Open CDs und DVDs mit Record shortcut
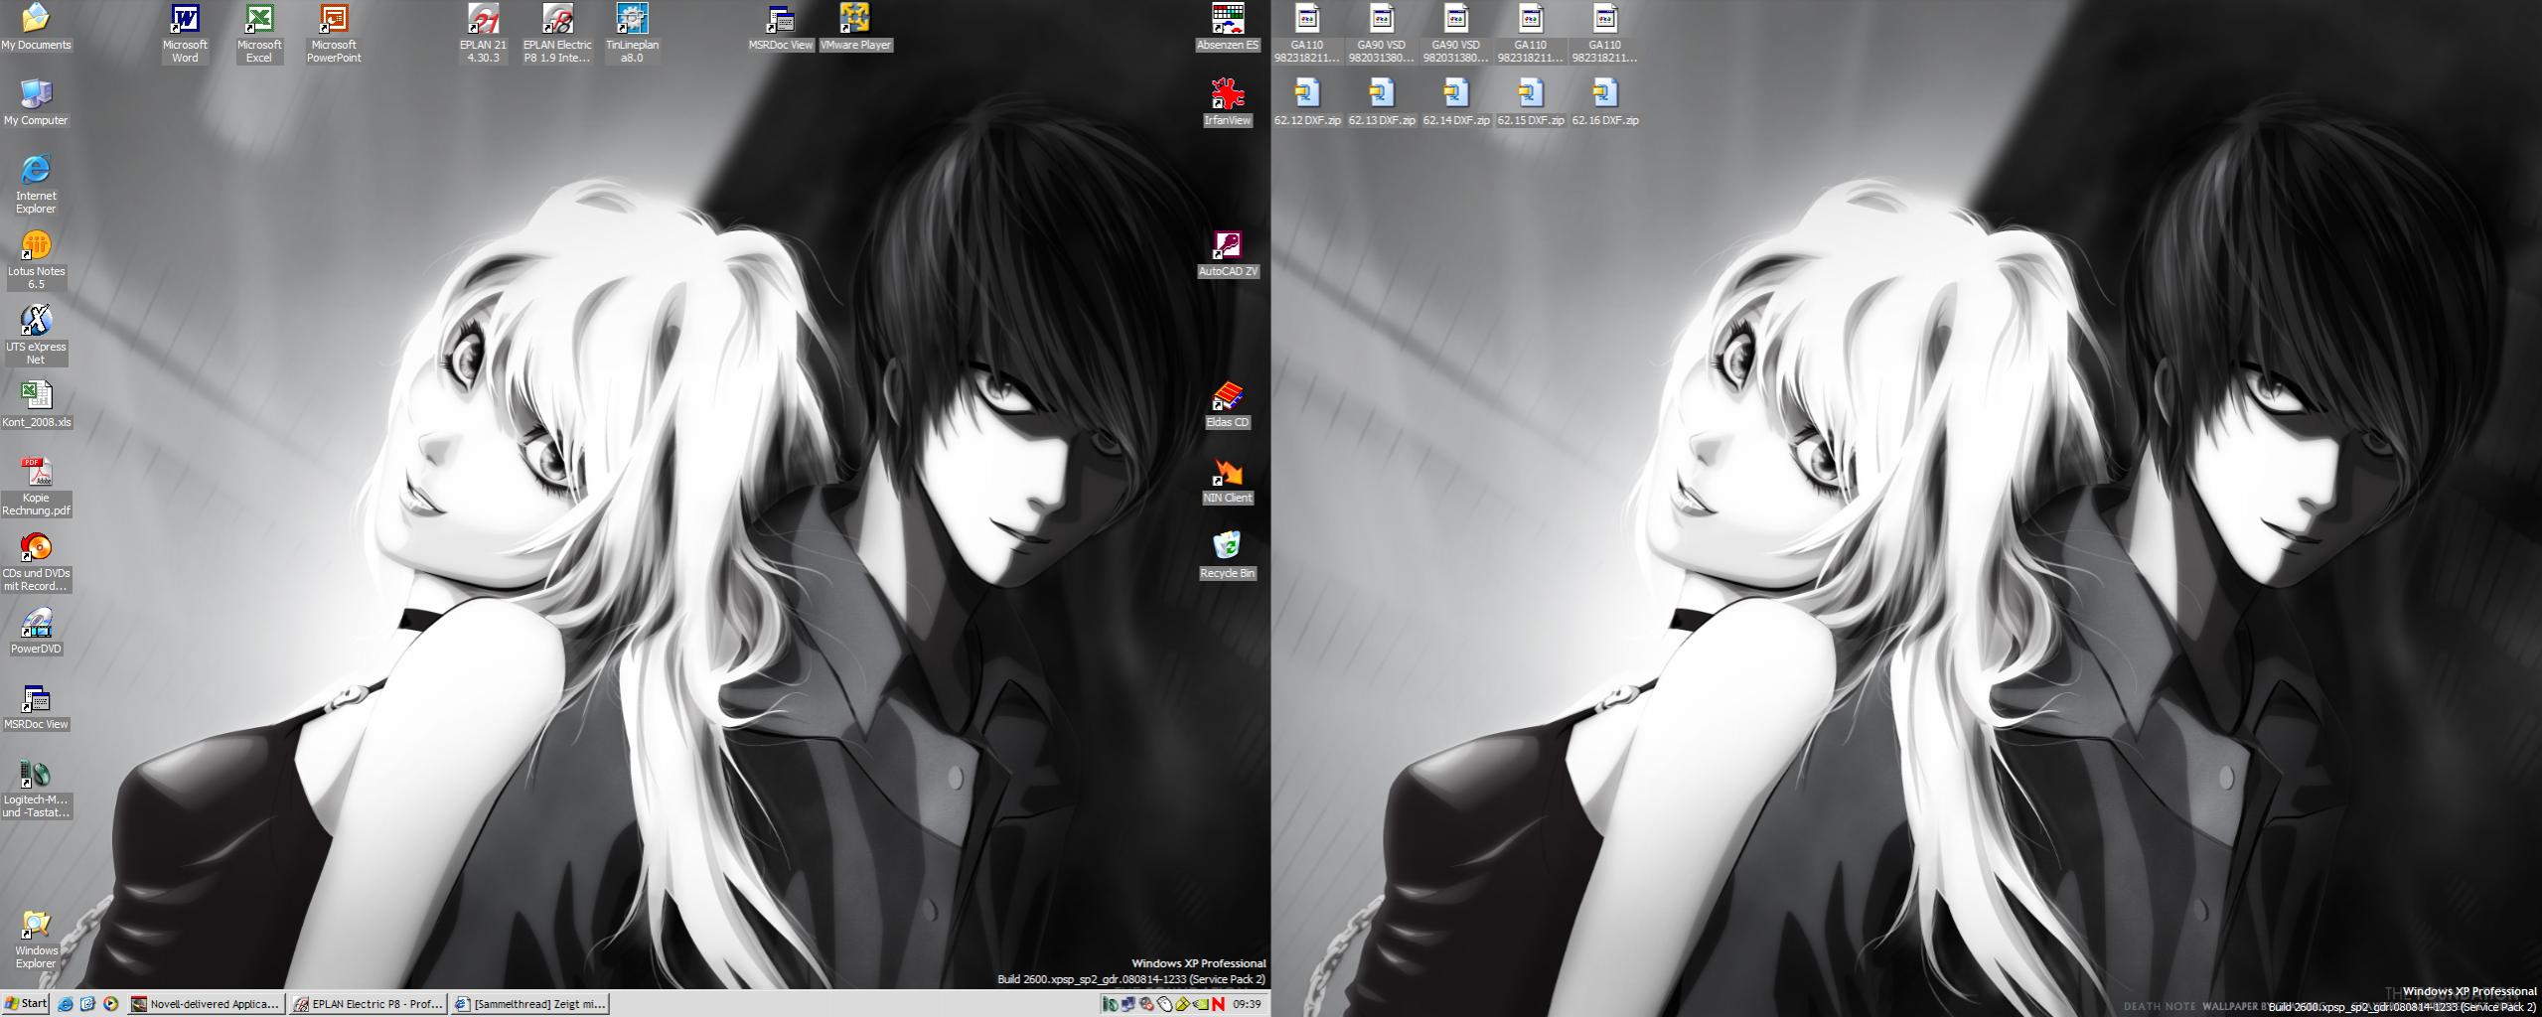This screenshot has width=2542, height=1017. pyautogui.click(x=36, y=561)
